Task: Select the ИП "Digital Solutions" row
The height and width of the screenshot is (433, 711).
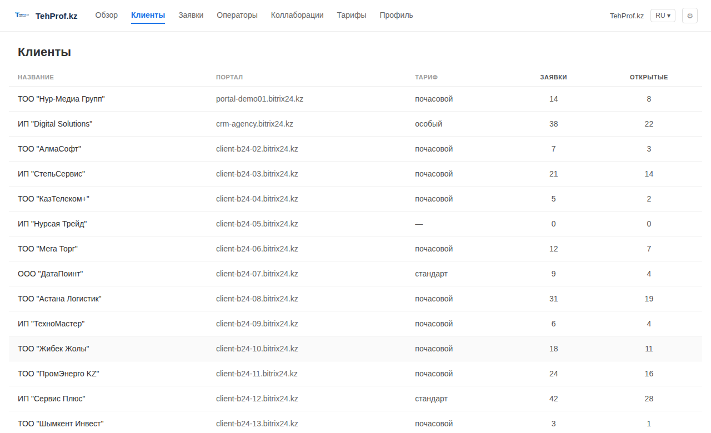Action: (55, 124)
